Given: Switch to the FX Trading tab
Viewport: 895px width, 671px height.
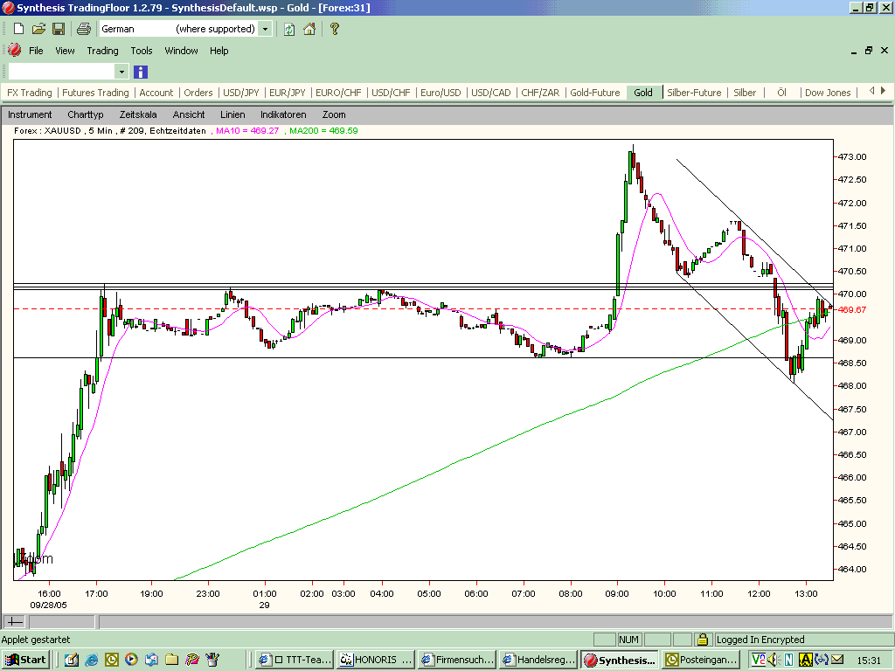Looking at the screenshot, I should (29, 93).
